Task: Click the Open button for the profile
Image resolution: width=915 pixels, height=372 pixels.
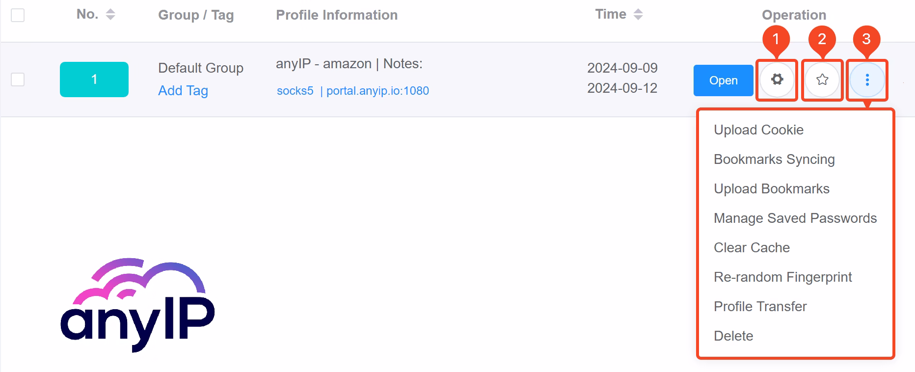Action: (723, 80)
